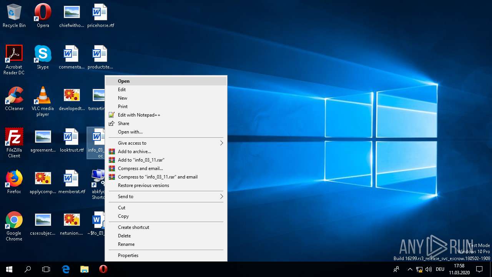Choose Copy from the context menu
The image size is (492, 277).
pos(166,216)
